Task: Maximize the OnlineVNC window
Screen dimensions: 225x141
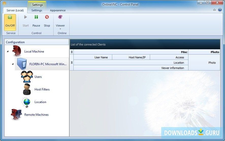Action: (x=208, y=3)
